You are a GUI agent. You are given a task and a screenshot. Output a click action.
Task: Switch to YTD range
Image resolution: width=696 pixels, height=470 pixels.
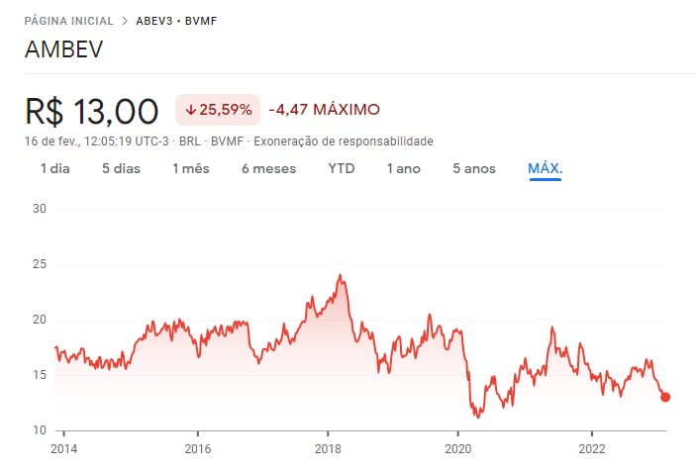342,168
